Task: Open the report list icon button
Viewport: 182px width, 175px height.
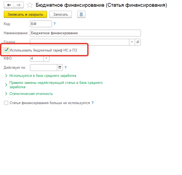Action: (x=81, y=14)
